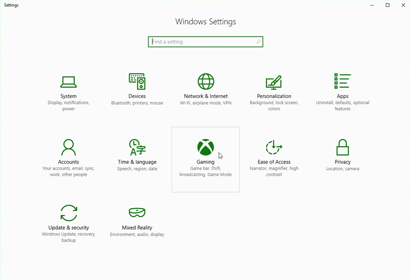Close the Settings window
Image resolution: width=411 pixels, height=280 pixels.
coord(403,5)
